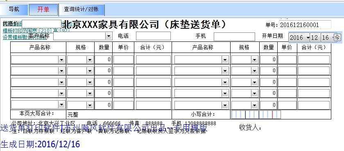
Task: Click first-row right 单价 field
Action: click(x=287, y=59)
